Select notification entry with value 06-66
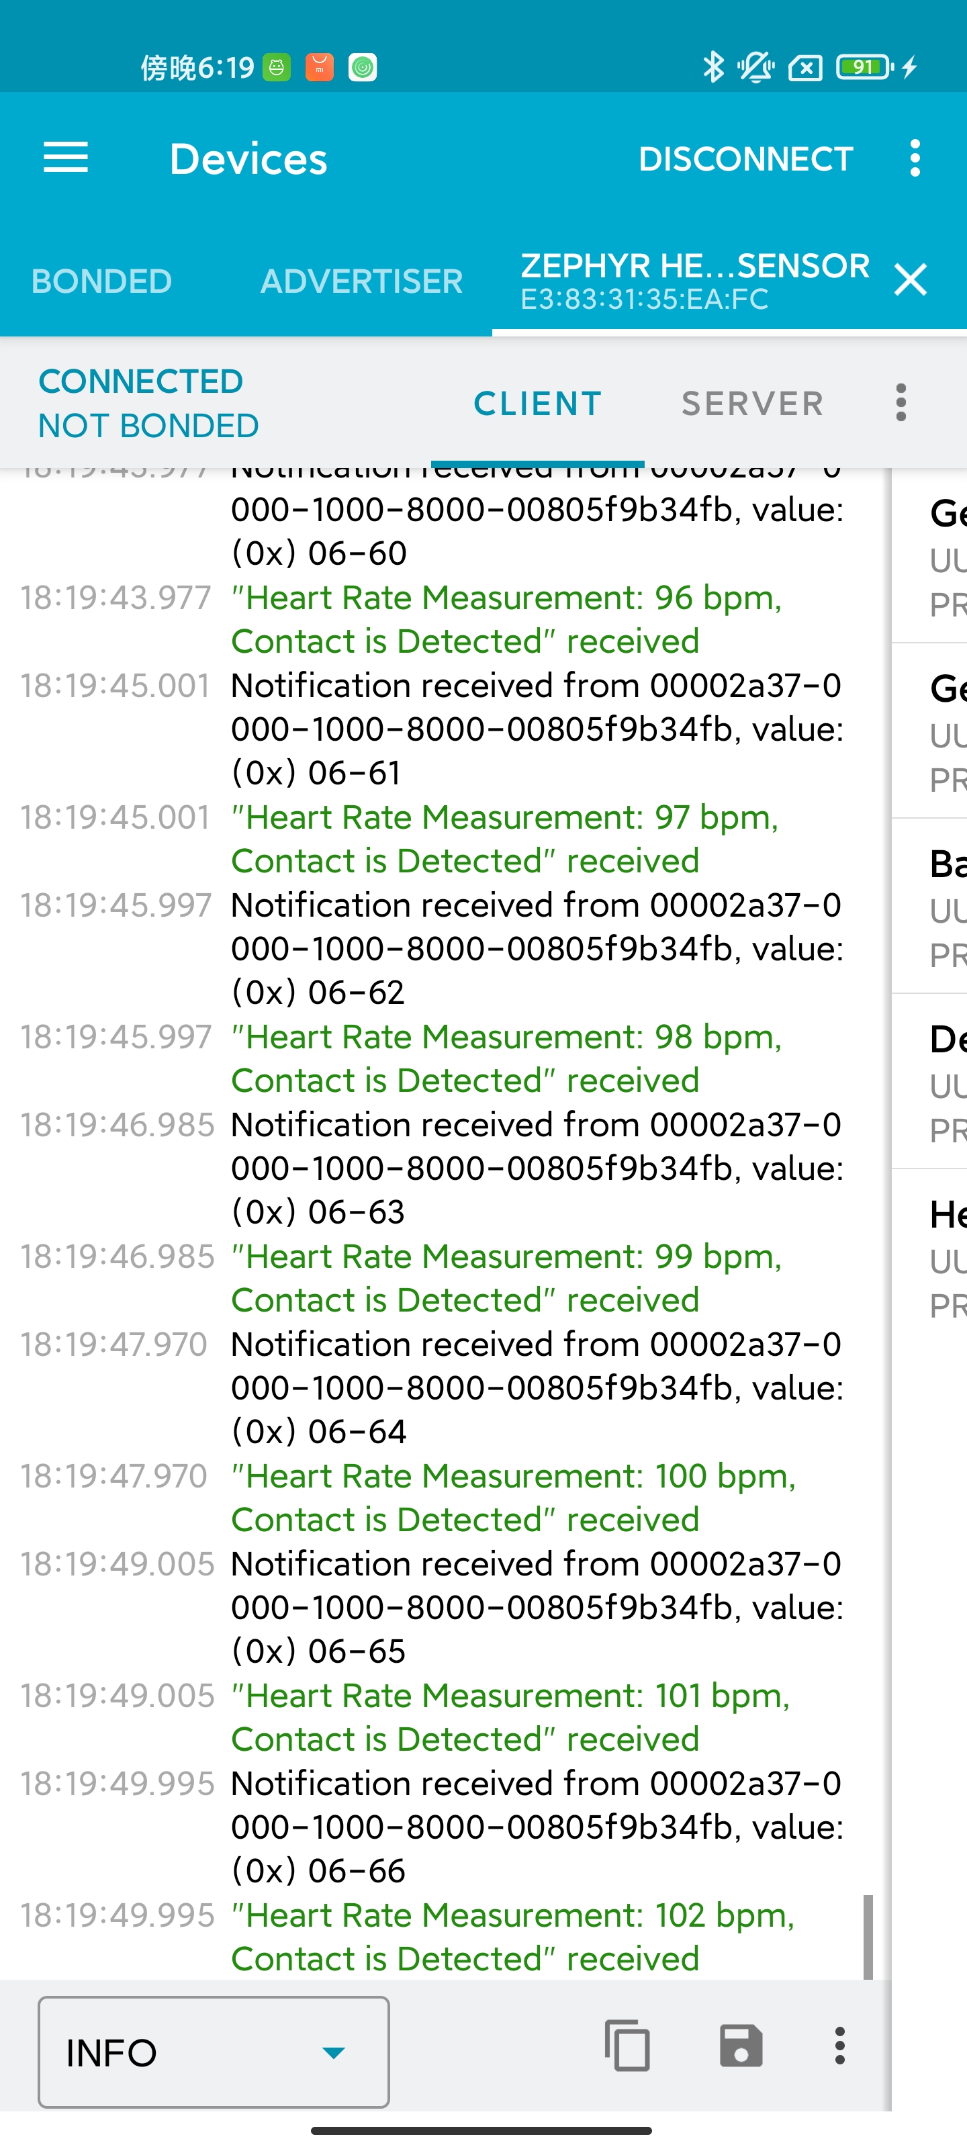967x2149 pixels. [537, 1826]
